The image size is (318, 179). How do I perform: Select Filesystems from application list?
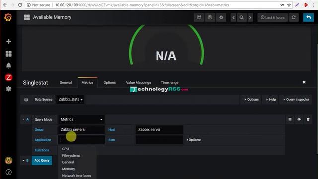coord(71,156)
